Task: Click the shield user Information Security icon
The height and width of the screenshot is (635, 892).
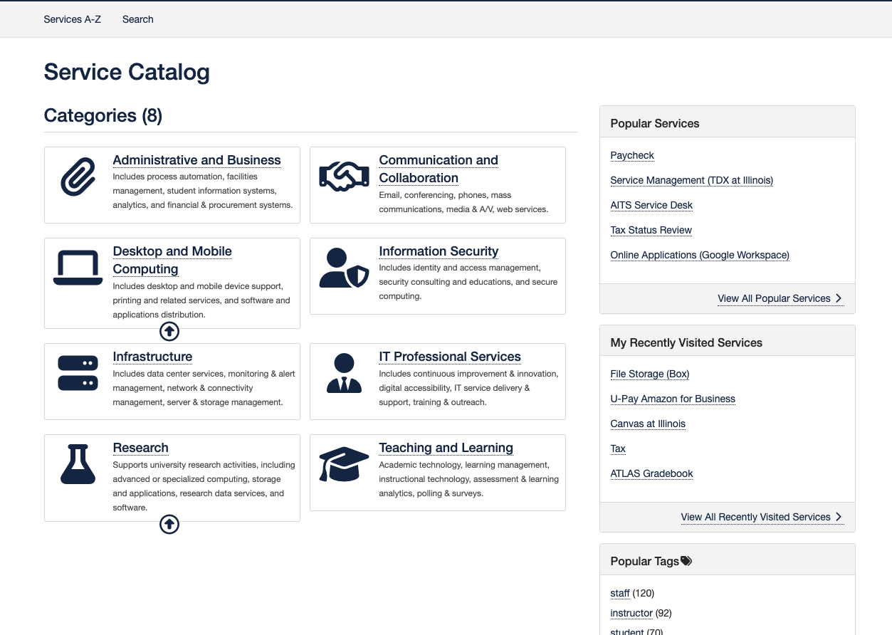Action: point(344,268)
